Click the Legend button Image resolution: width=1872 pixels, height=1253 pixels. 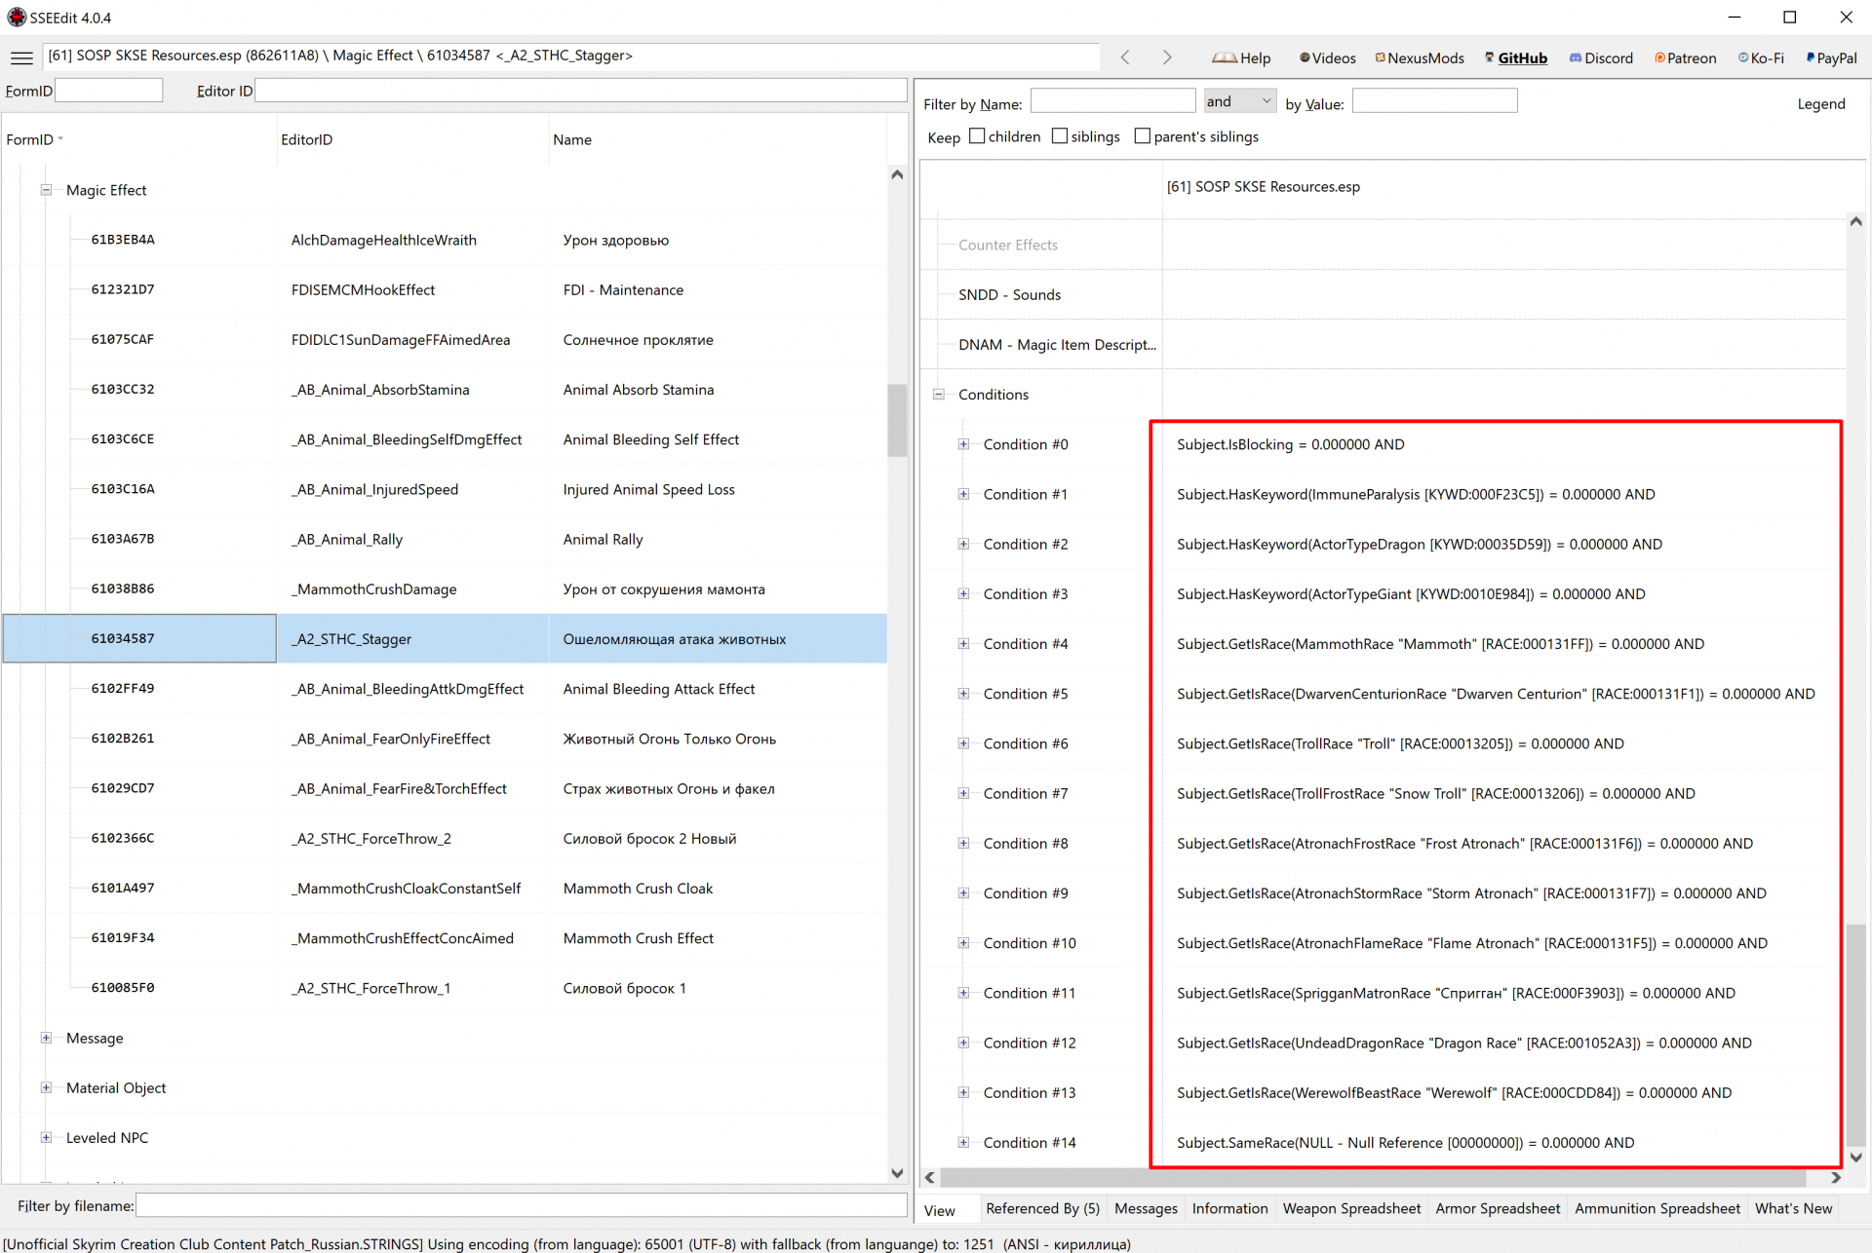1820,104
